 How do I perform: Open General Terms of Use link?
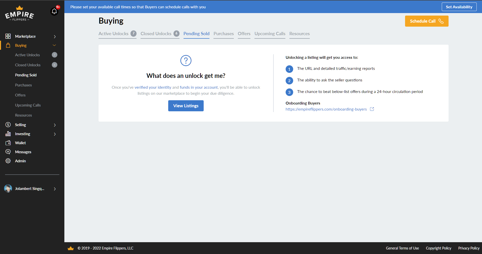click(x=402, y=248)
